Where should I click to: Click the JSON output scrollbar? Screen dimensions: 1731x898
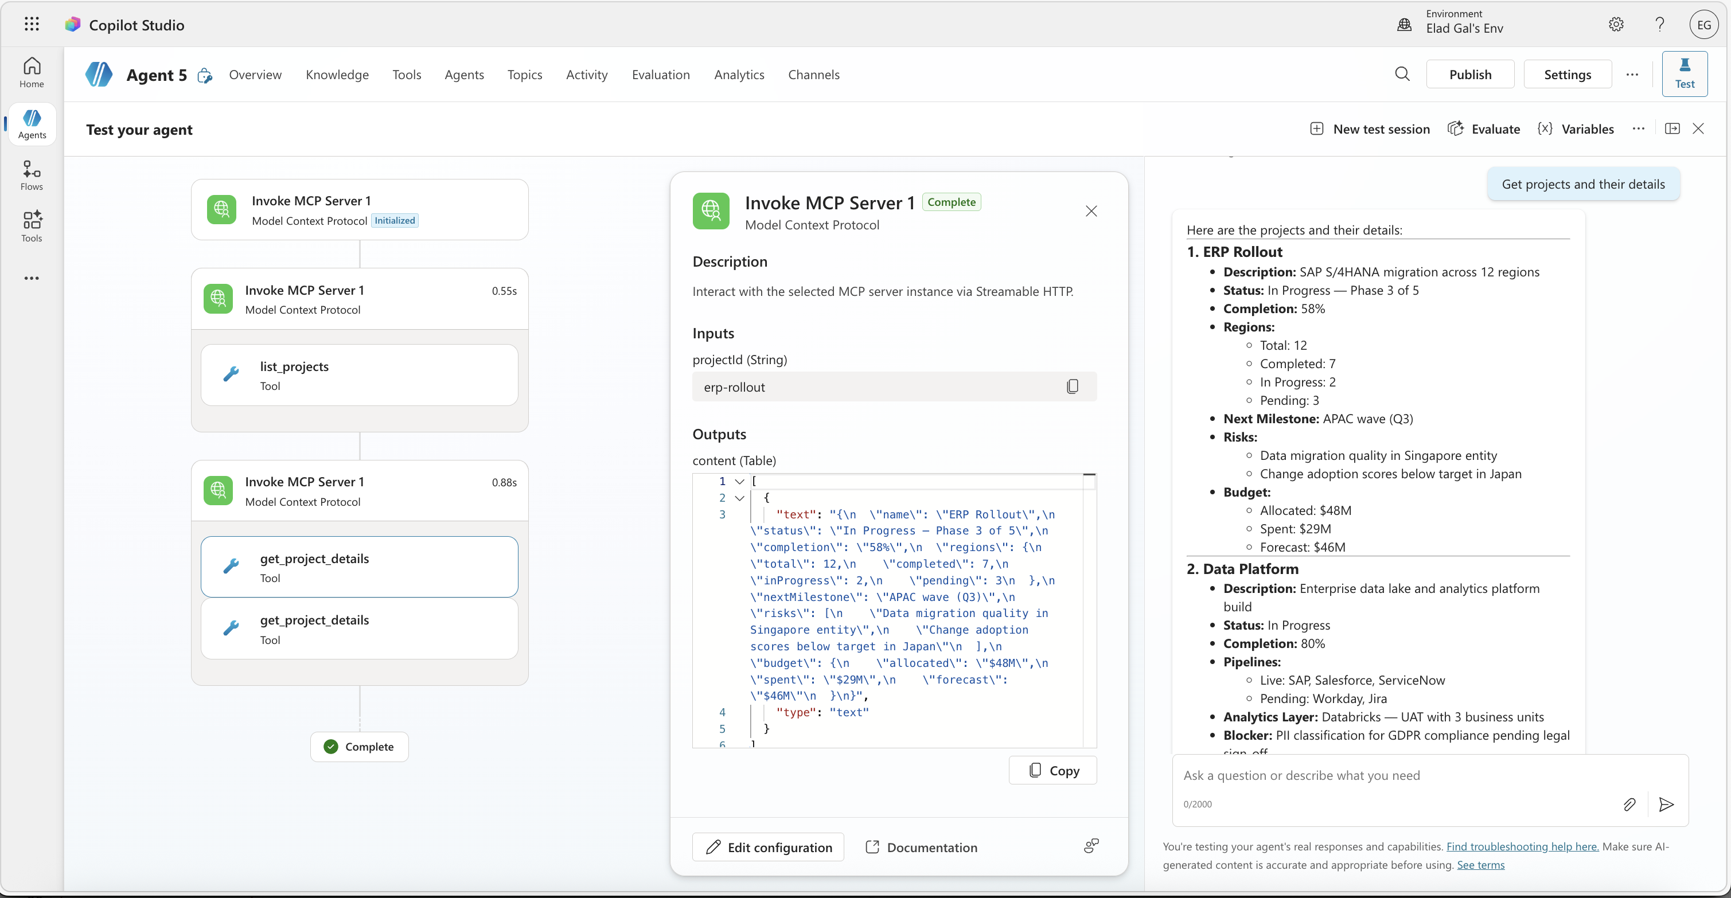1089,604
